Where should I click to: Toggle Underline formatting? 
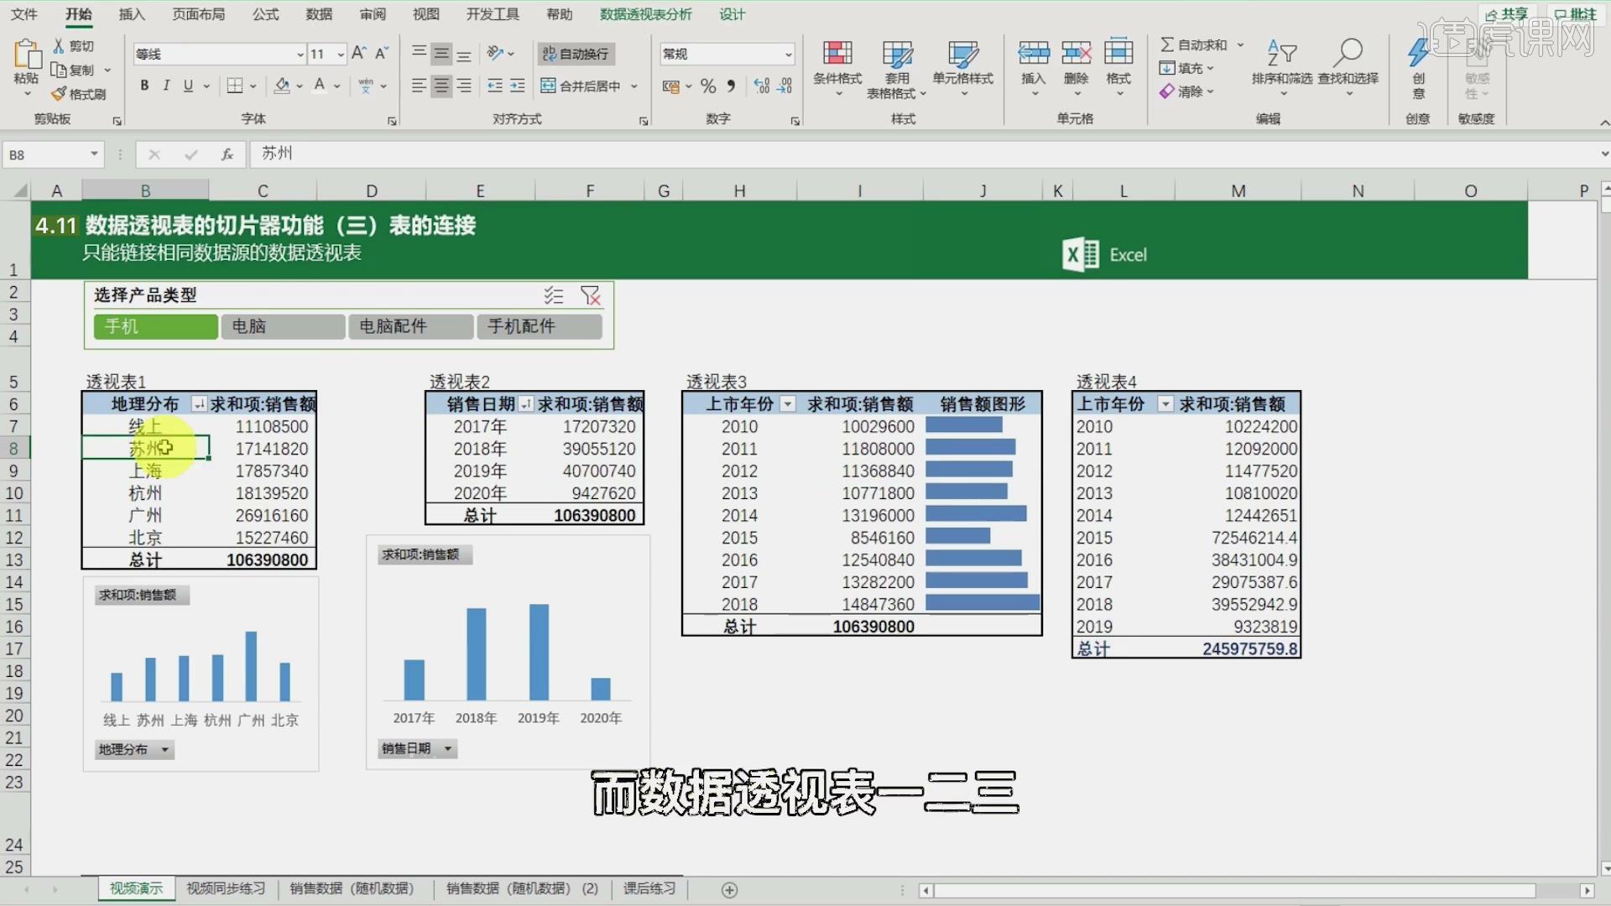click(x=188, y=86)
